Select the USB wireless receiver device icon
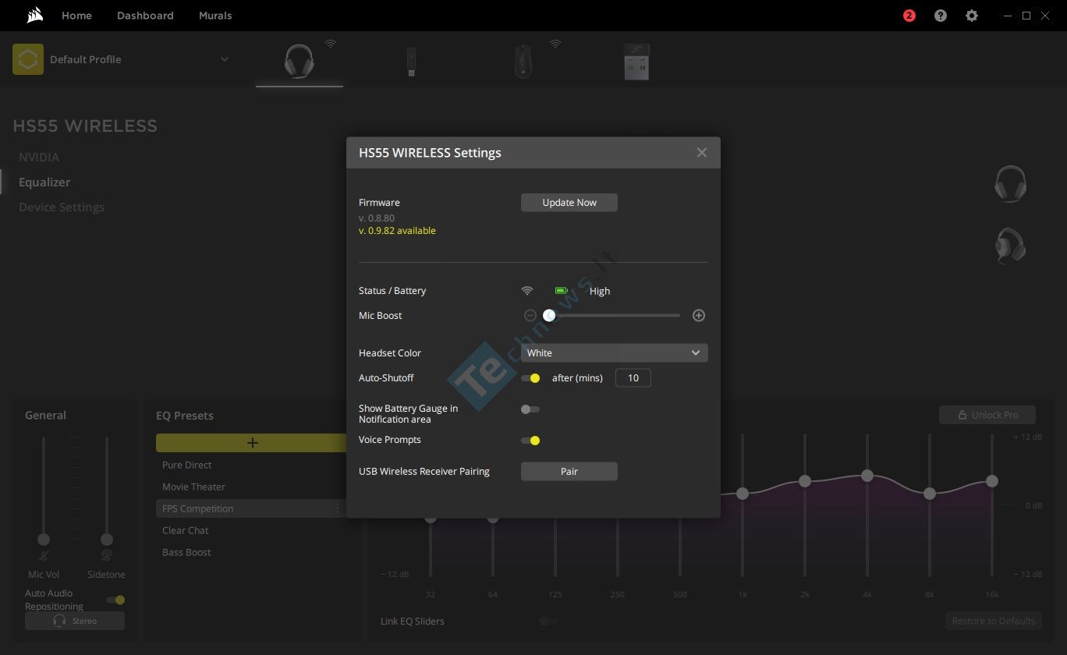Screen dimensions: 1067x655 pyautogui.click(x=636, y=61)
